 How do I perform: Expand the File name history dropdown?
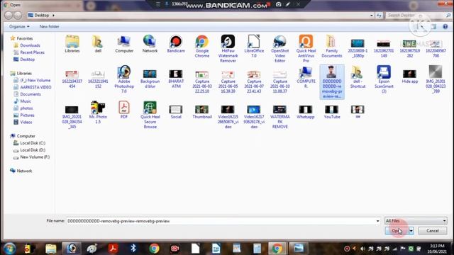pos(377,221)
